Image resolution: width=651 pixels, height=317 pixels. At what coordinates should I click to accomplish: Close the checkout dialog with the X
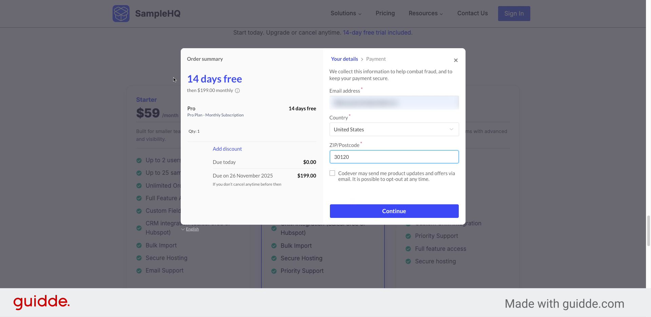(455, 60)
